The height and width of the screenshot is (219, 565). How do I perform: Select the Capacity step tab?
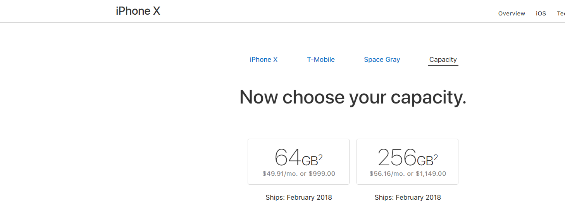(443, 59)
